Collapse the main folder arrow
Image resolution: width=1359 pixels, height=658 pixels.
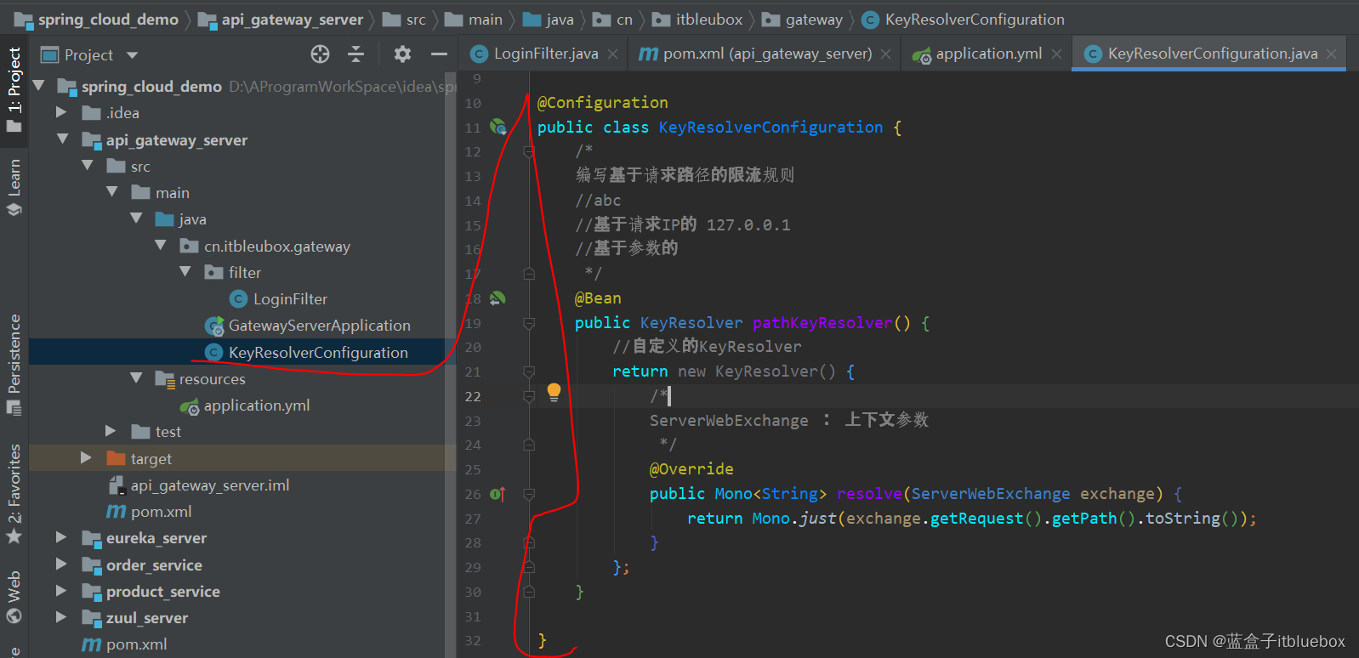point(111,192)
